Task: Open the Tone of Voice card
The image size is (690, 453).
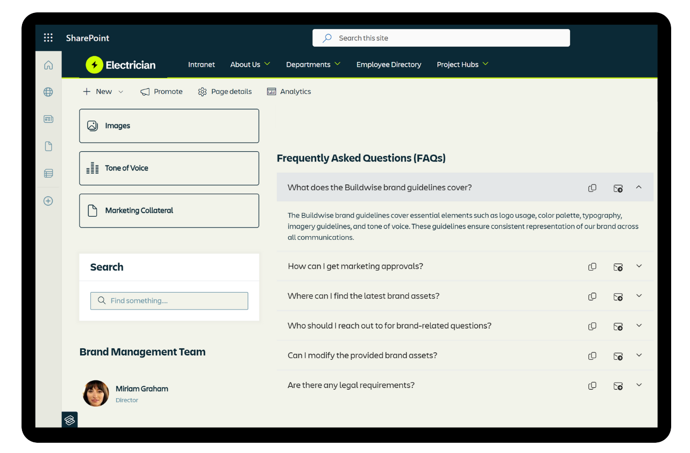Action: tap(169, 168)
